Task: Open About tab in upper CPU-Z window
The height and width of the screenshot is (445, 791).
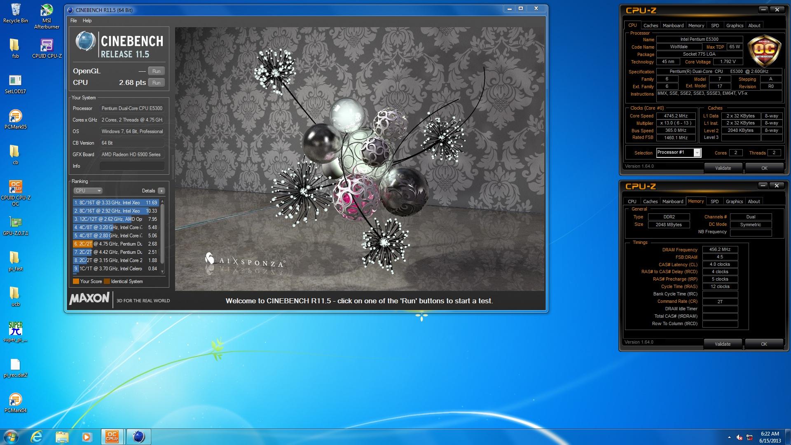Action: point(754,26)
